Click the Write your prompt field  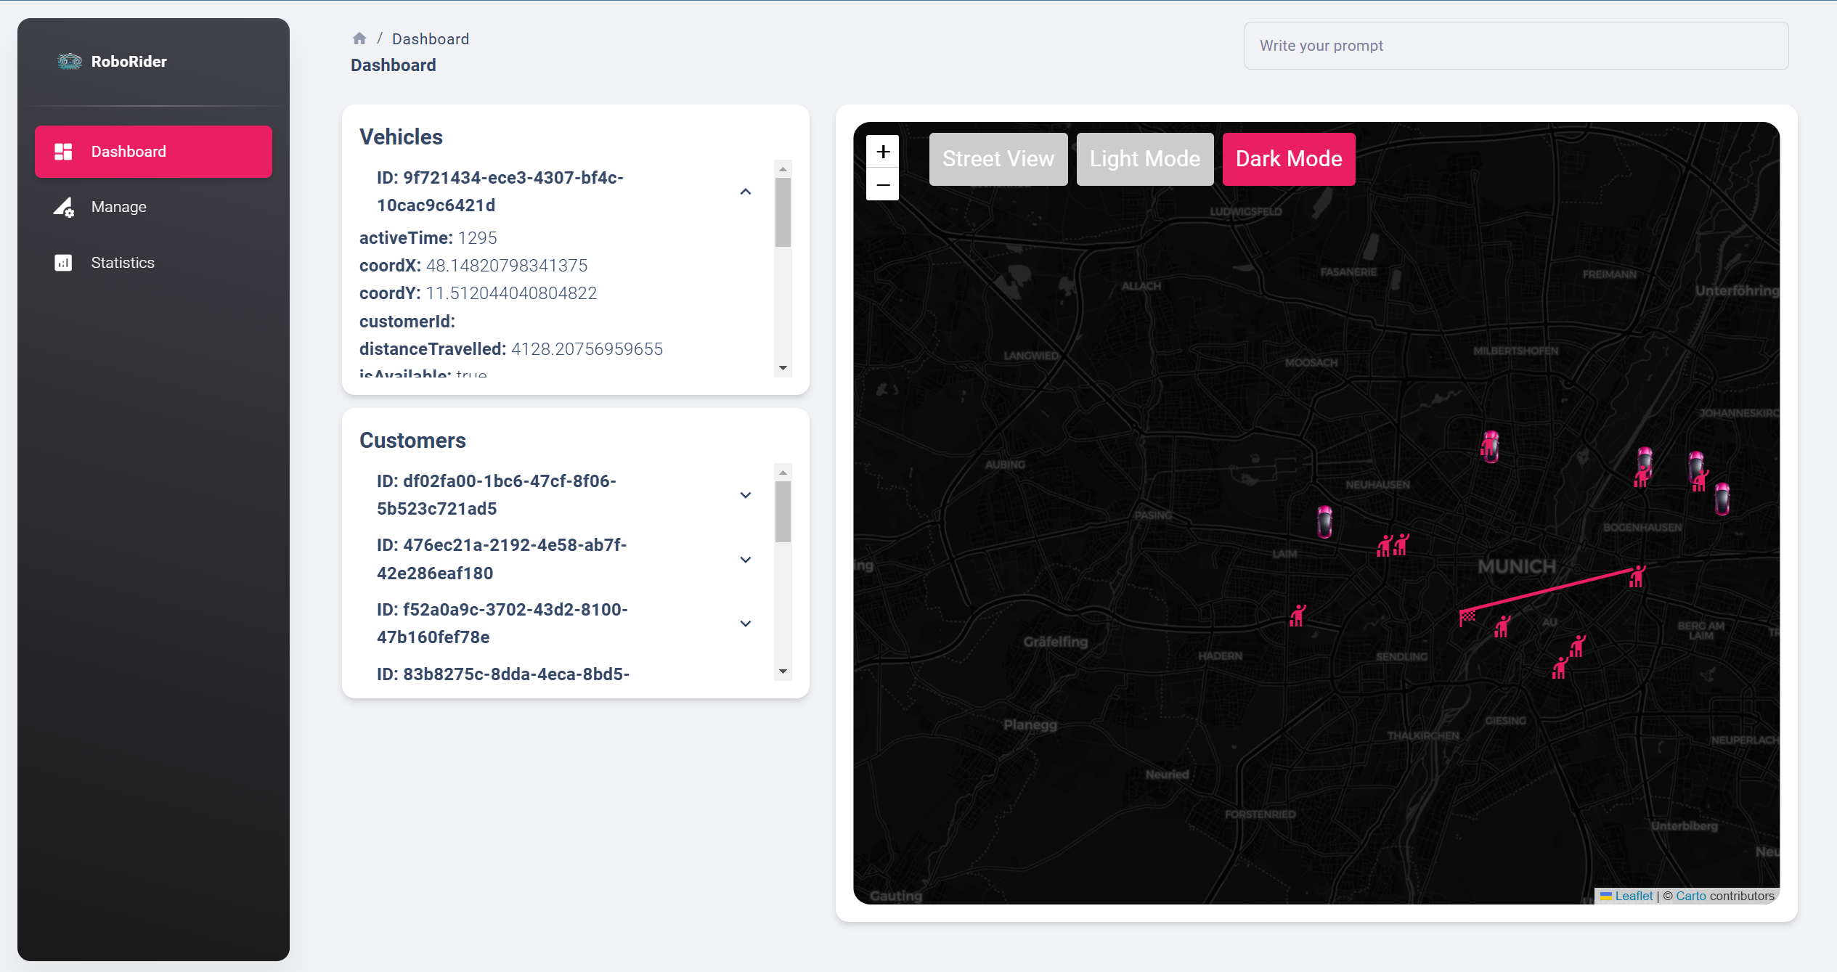1515,46
